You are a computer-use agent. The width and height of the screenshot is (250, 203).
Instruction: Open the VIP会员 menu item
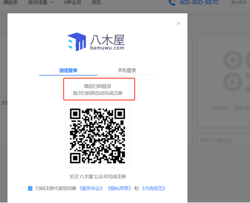tap(72, 2)
